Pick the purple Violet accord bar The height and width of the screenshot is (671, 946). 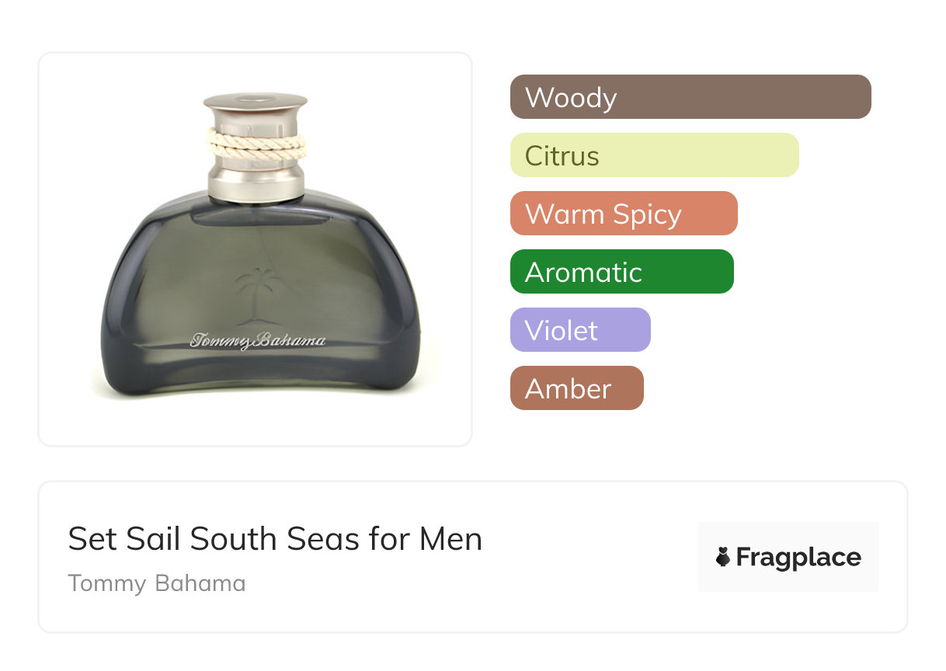pos(580,330)
